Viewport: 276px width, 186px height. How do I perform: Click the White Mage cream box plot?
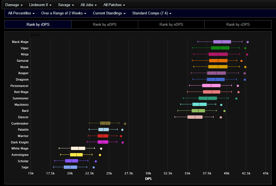[x=78, y=148]
